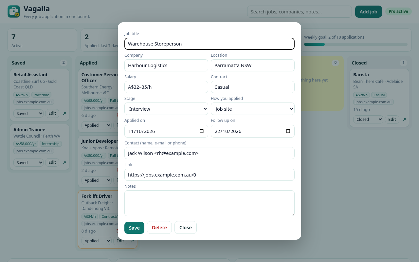Focus the Job title field
419x262 pixels.
[209, 44]
